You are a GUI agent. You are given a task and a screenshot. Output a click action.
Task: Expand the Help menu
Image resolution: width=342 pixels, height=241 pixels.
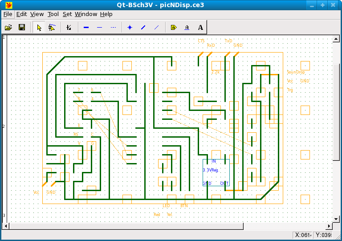(x=106, y=14)
